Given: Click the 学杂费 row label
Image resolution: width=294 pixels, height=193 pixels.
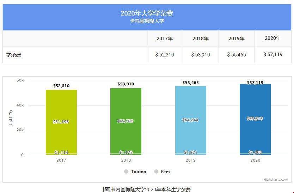Looking at the screenshot, I should (x=13, y=55).
